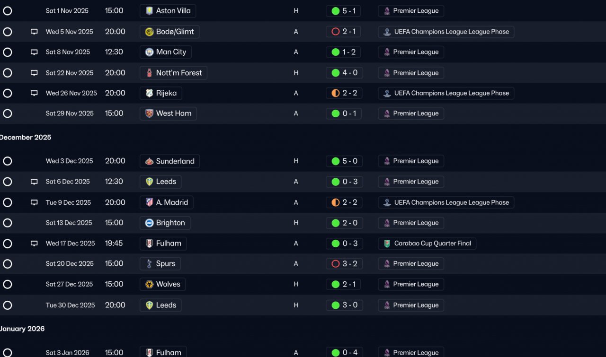
Task: Click the Aston Villa club badge icon
Action: coord(150,11)
